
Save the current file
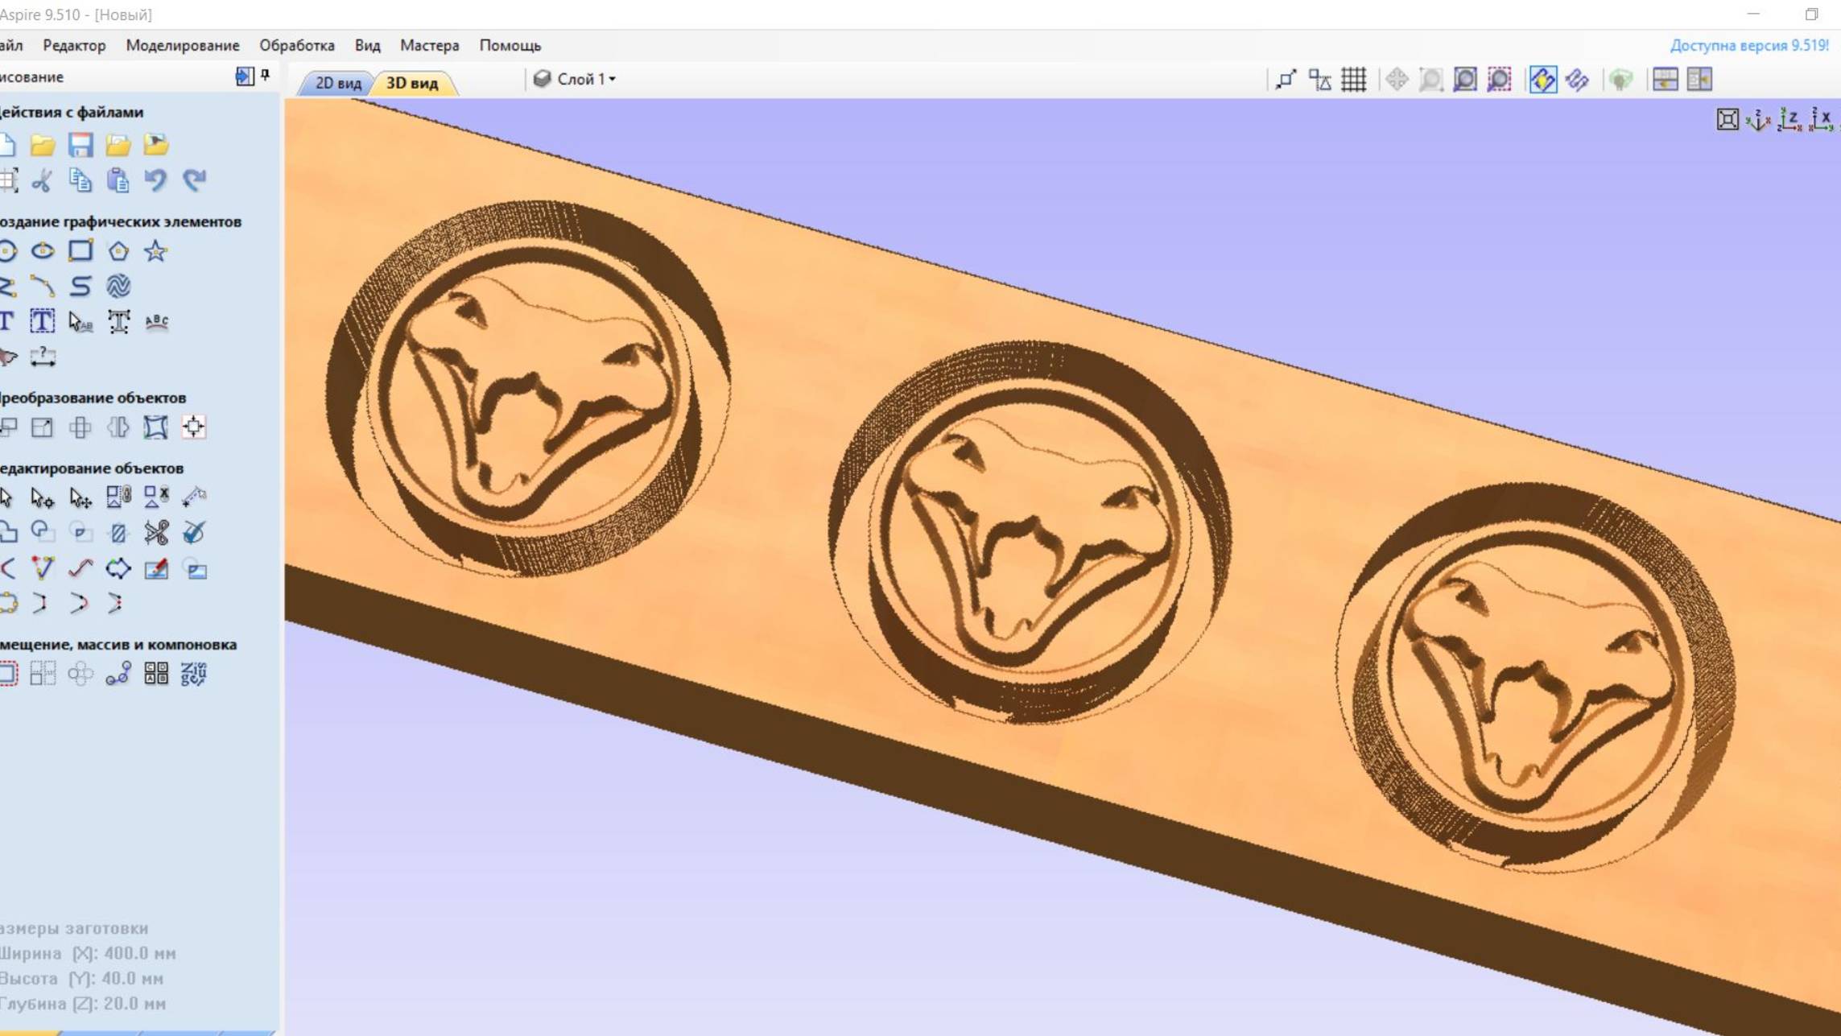point(80,145)
